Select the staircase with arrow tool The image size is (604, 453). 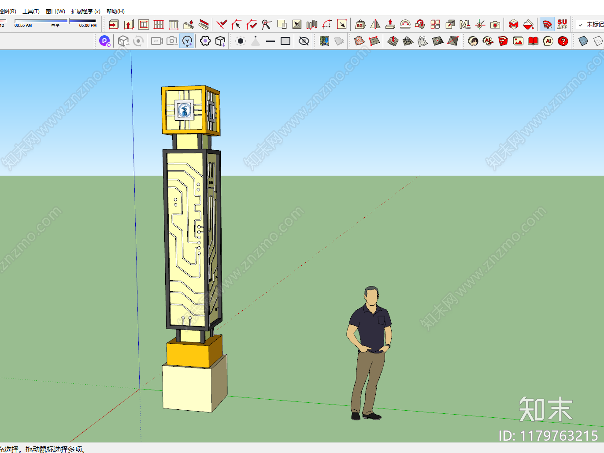(189, 25)
